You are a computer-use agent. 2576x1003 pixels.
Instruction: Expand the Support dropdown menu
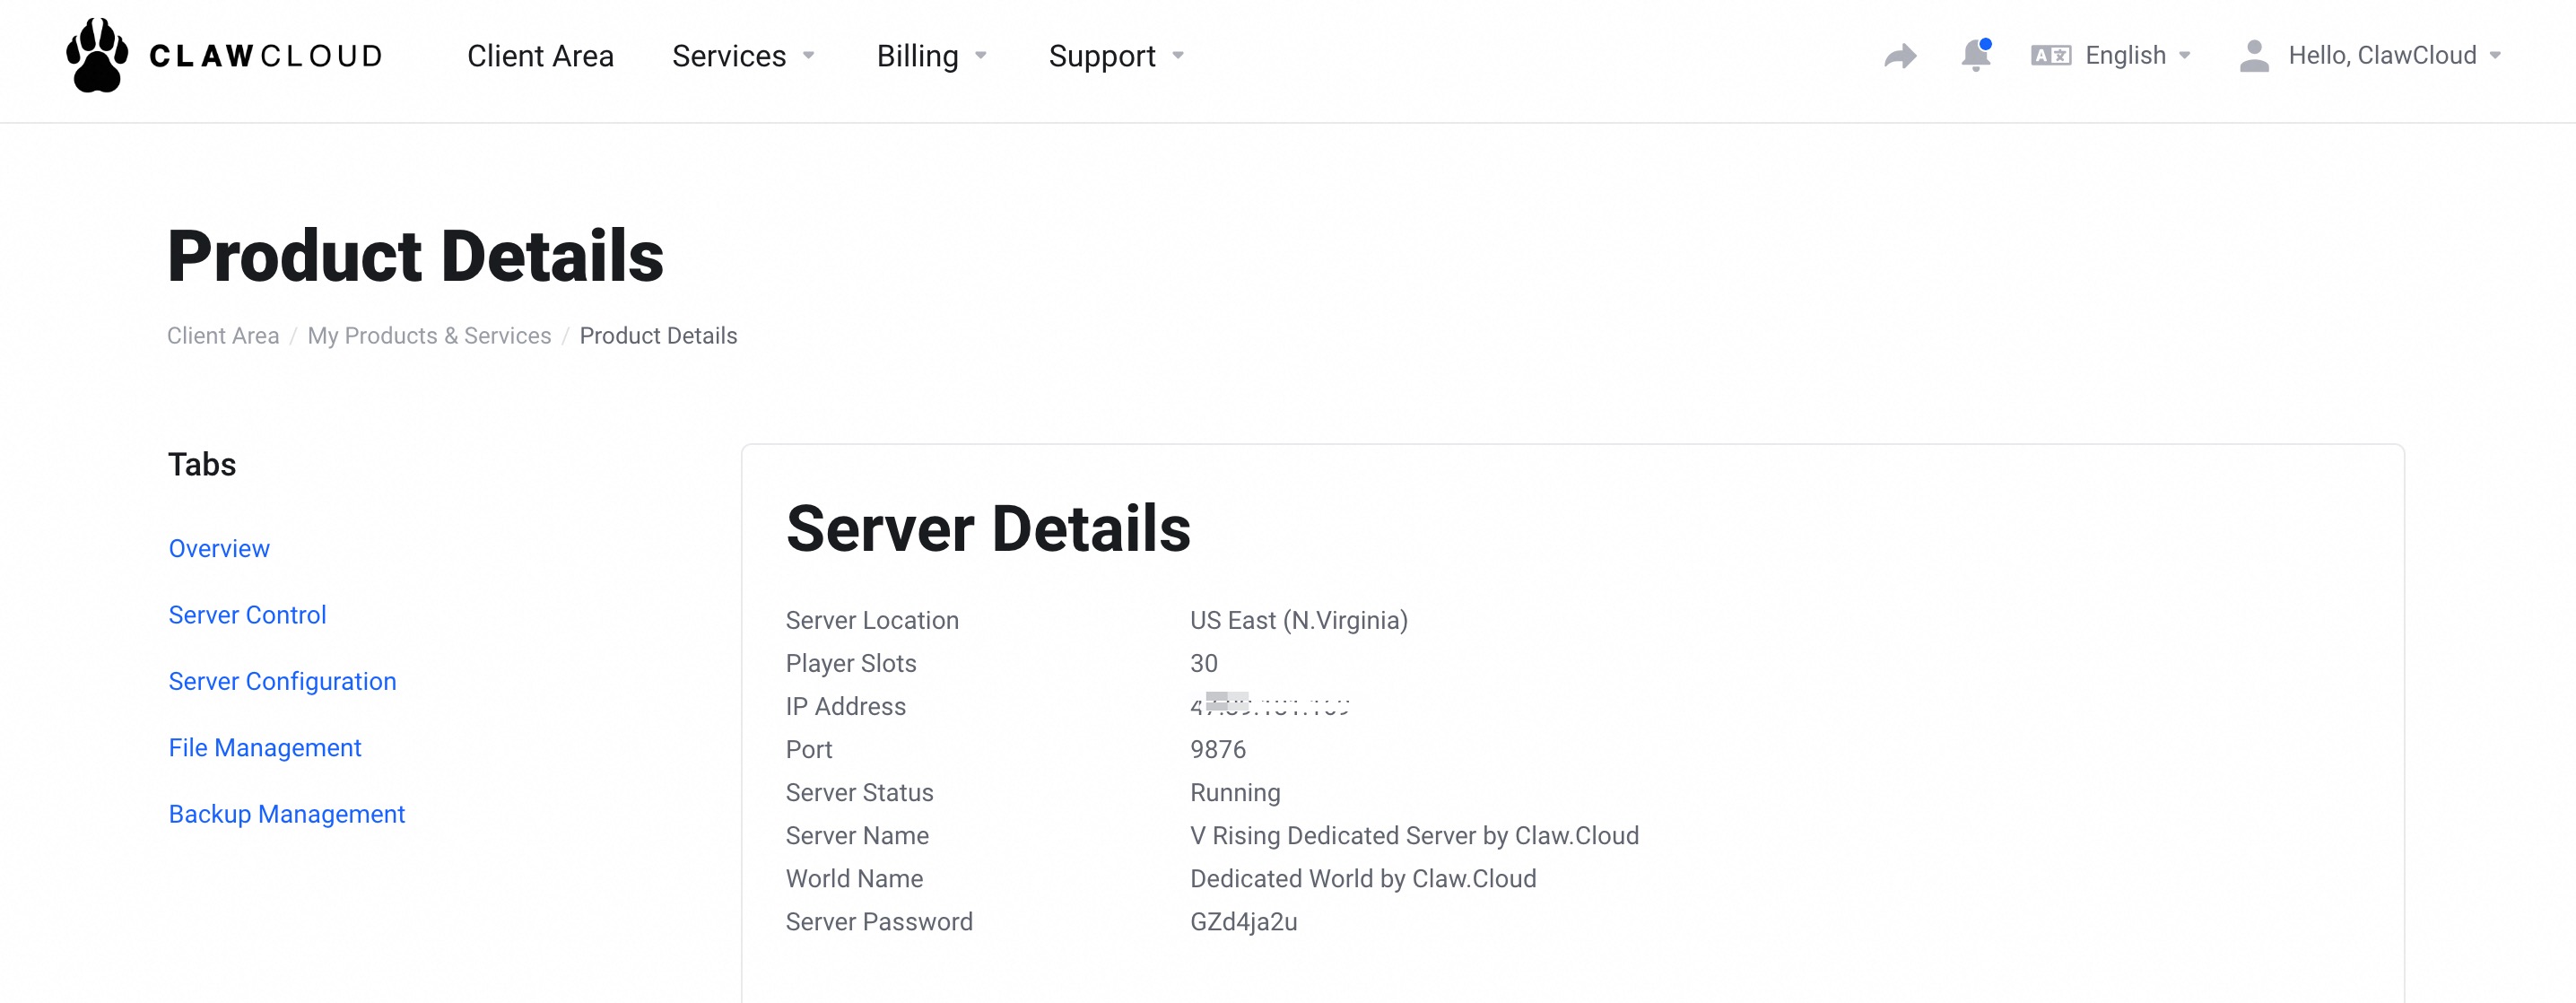click(x=1115, y=56)
